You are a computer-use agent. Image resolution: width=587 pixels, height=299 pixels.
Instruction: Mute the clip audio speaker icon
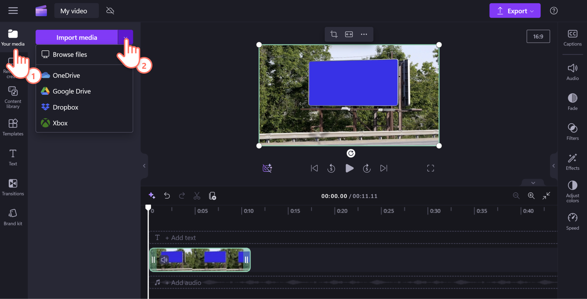tap(164, 260)
